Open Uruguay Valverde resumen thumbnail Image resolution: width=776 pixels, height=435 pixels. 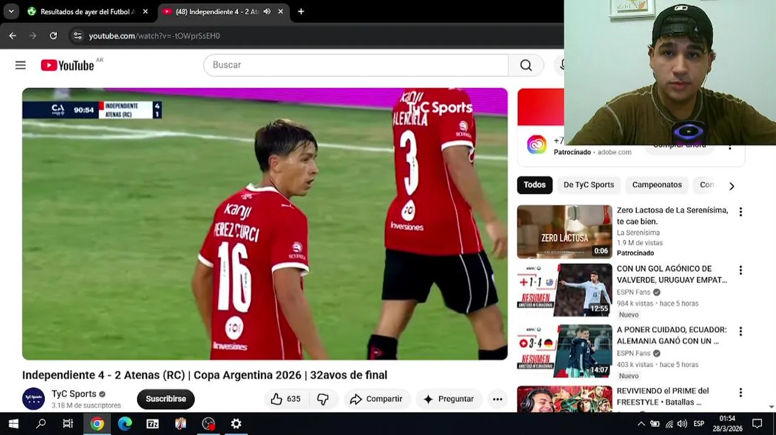564,290
